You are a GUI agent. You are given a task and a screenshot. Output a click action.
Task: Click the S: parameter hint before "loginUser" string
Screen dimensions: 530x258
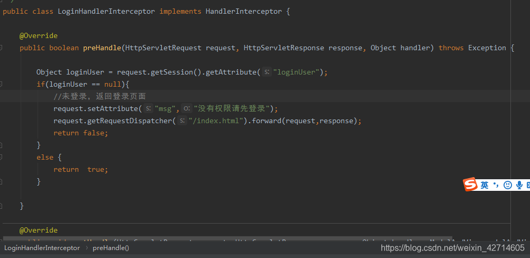pyautogui.click(x=267, y=72)
